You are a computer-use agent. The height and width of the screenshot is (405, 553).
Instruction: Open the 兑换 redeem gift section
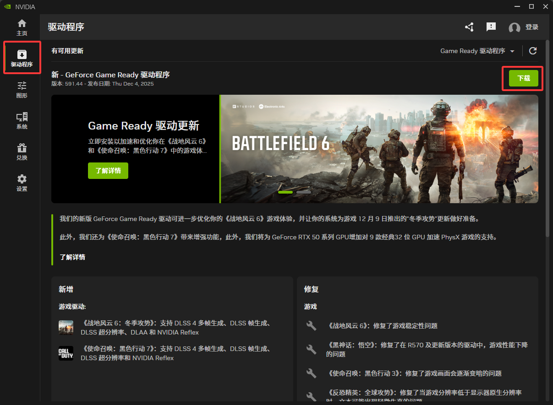(x=22, y=152)
